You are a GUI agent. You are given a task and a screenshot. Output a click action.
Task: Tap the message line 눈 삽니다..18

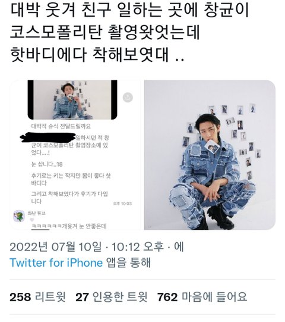47,164
